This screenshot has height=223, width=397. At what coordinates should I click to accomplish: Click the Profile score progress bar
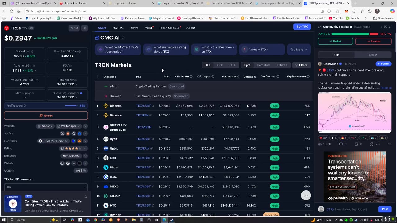(71, 106)
